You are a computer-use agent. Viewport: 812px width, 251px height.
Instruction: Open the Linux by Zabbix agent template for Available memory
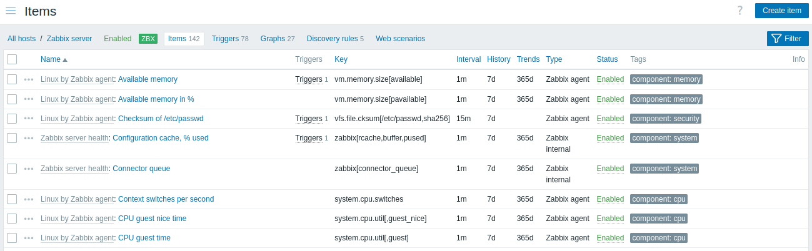tap(78, 79)
